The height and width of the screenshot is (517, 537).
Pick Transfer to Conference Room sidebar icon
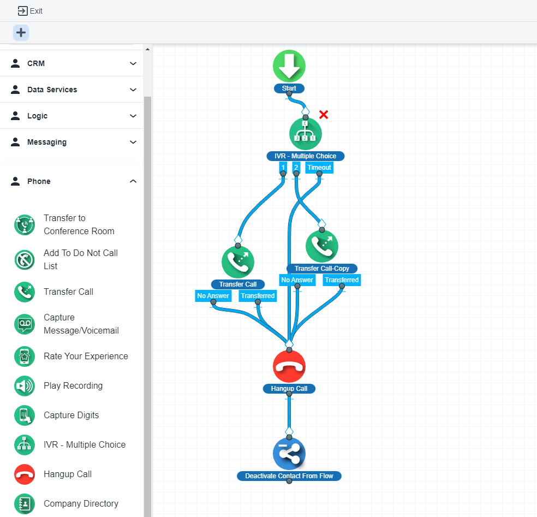[x=25, y=224]
